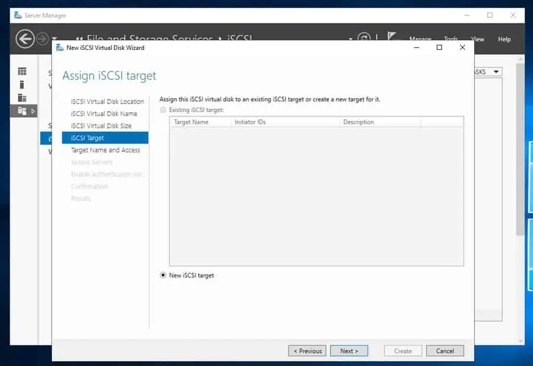533x366 pixels.
Task: Open the Dashboard icon in the Server Manager sidebar
Action: [x=22, y=71]
